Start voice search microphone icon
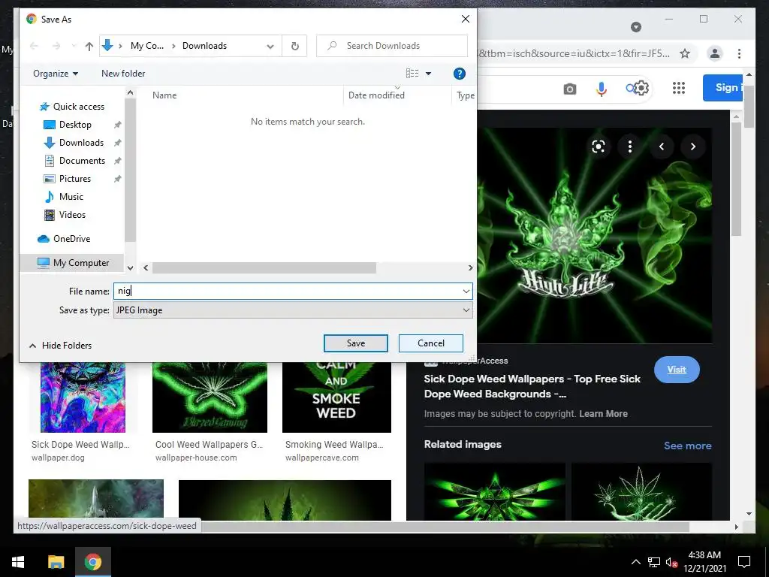Viewport: 769px width, 577px height. 602,89
